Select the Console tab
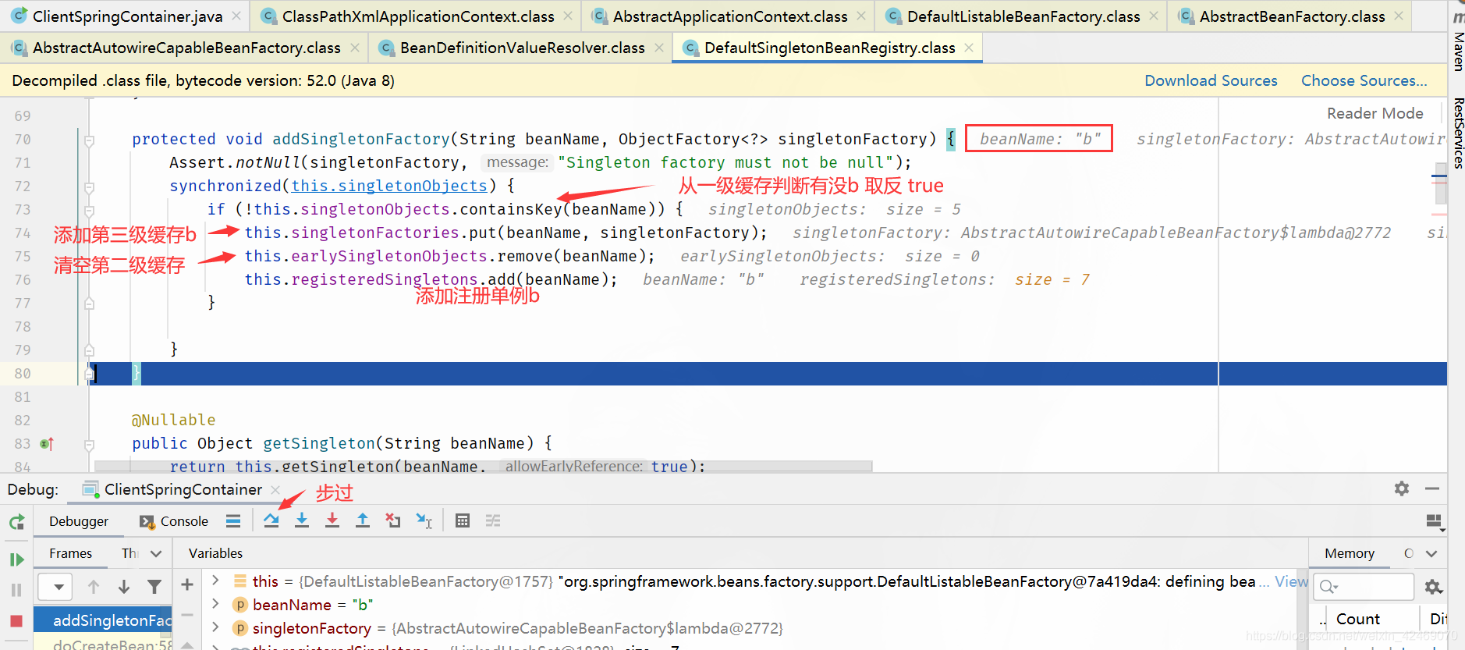 coord(174,521)
